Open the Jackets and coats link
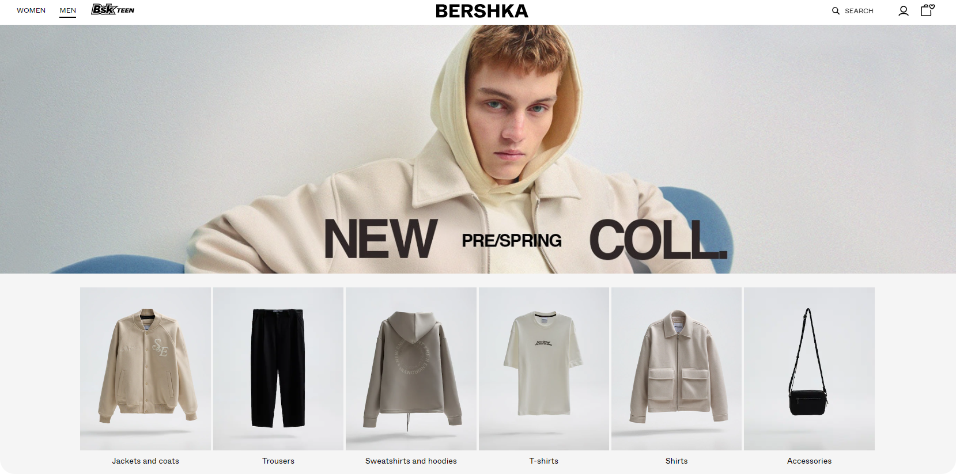 (145, 461)
